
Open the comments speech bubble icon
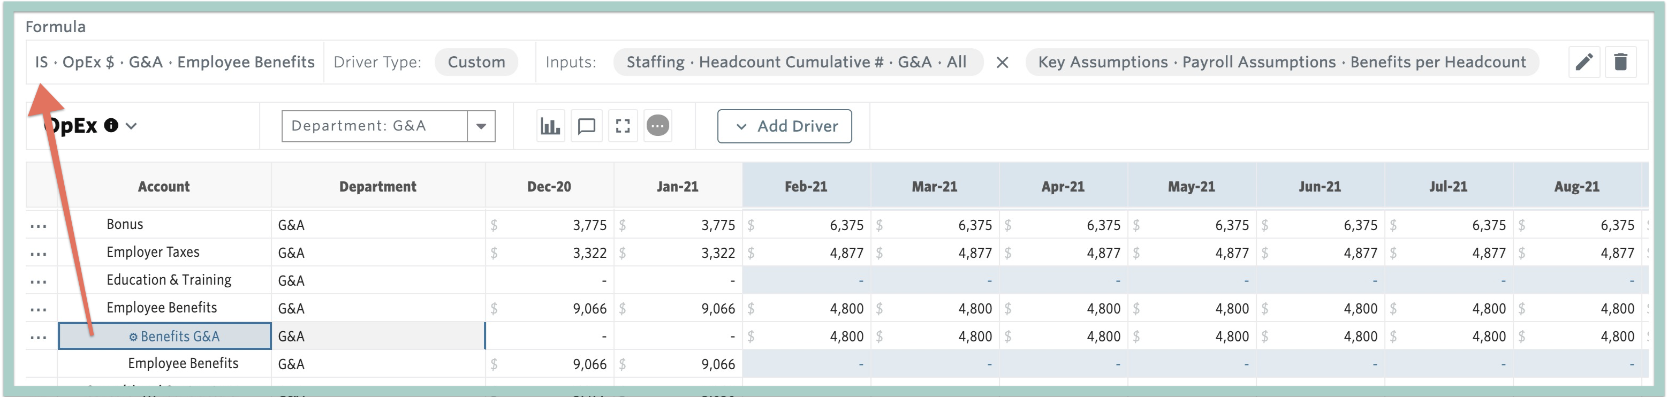point(587,126)
